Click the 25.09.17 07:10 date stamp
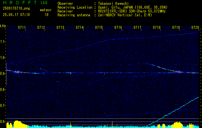This screenshot has width=202, height=128. [x=16, y=14]
